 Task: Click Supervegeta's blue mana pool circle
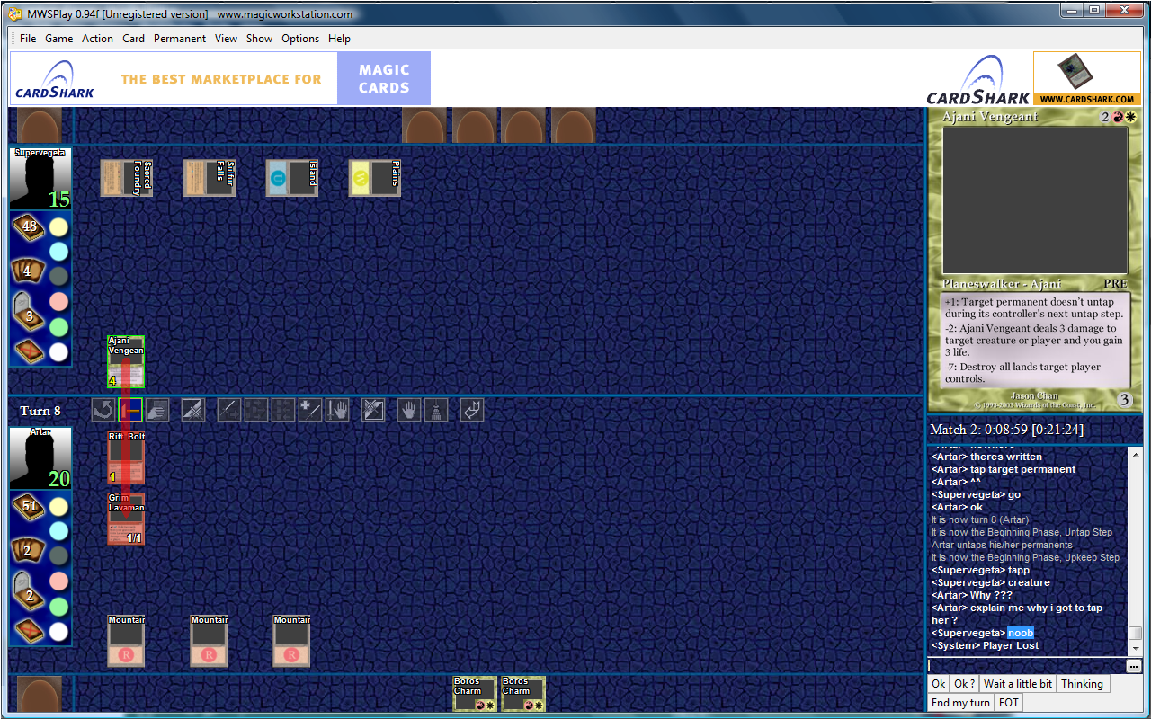pos(58,252)
